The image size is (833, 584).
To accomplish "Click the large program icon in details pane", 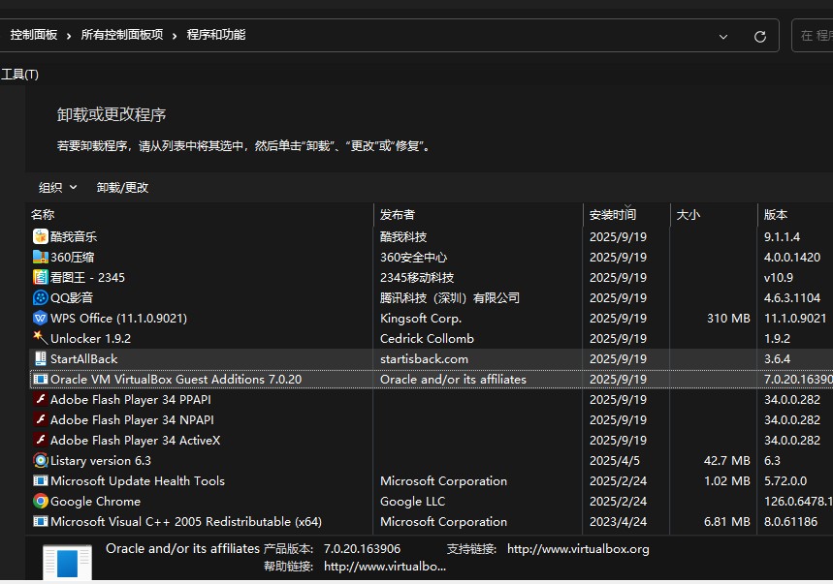I will tap(68, 563).
